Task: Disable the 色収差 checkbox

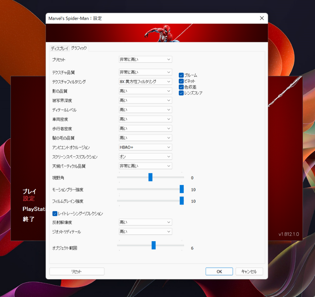Action: (x=181, y=87)
